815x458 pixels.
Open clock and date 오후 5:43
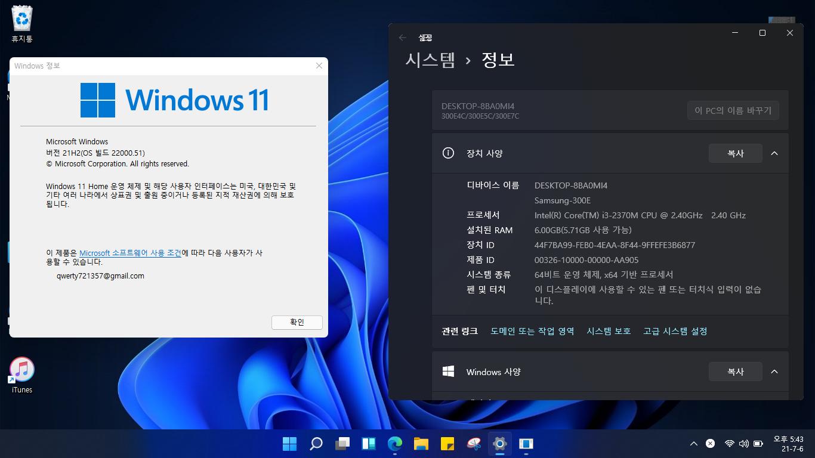point(789,444)
